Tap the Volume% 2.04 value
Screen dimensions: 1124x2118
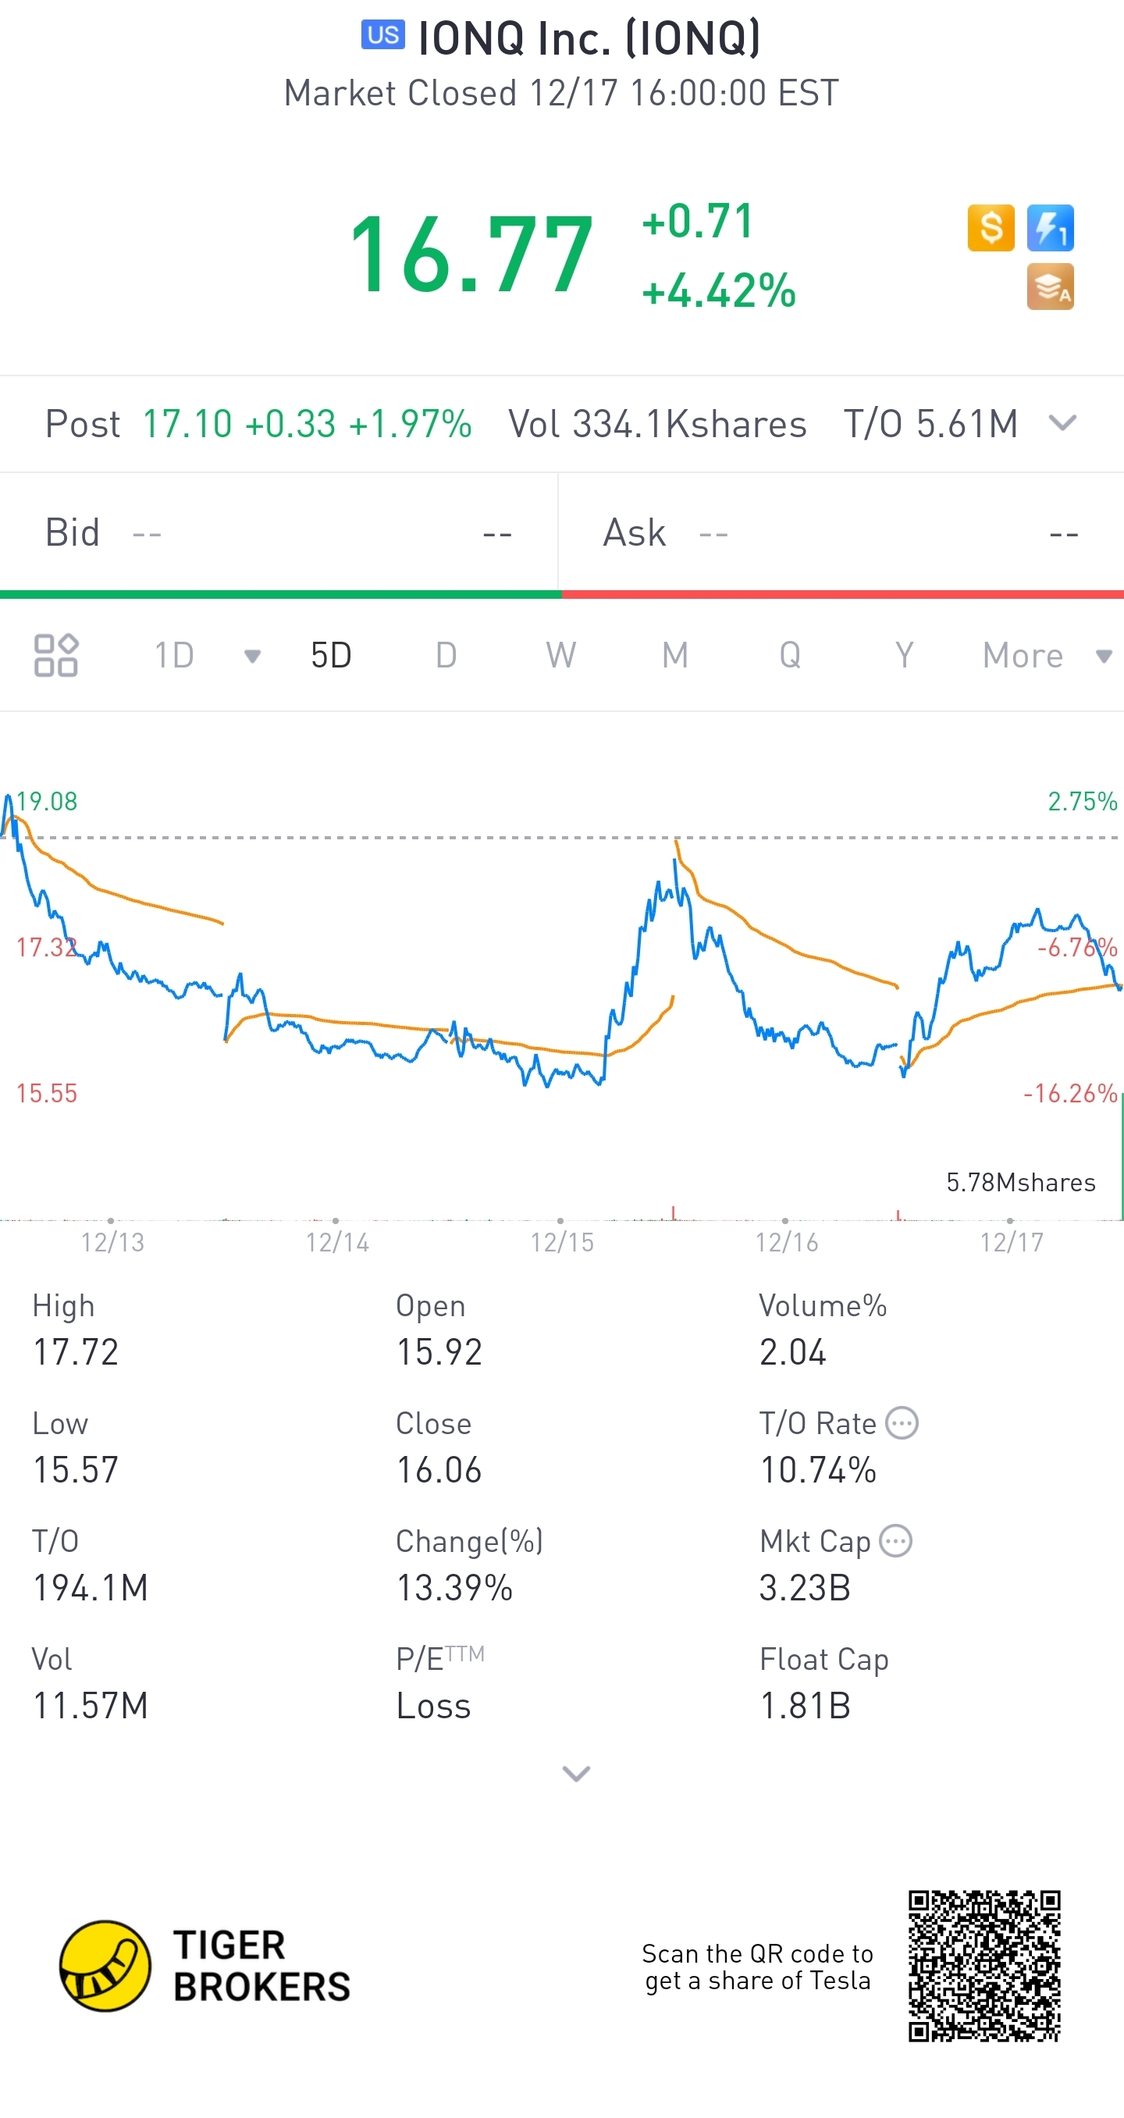point(792,1352)
